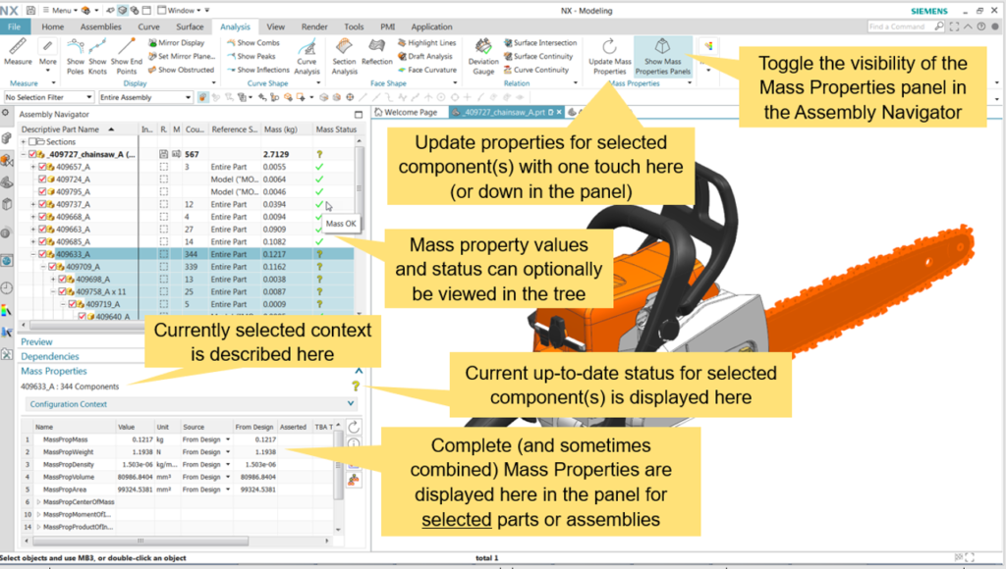
Task: Switch to the Assemblies ribbon tab
Action: (100, 26)
